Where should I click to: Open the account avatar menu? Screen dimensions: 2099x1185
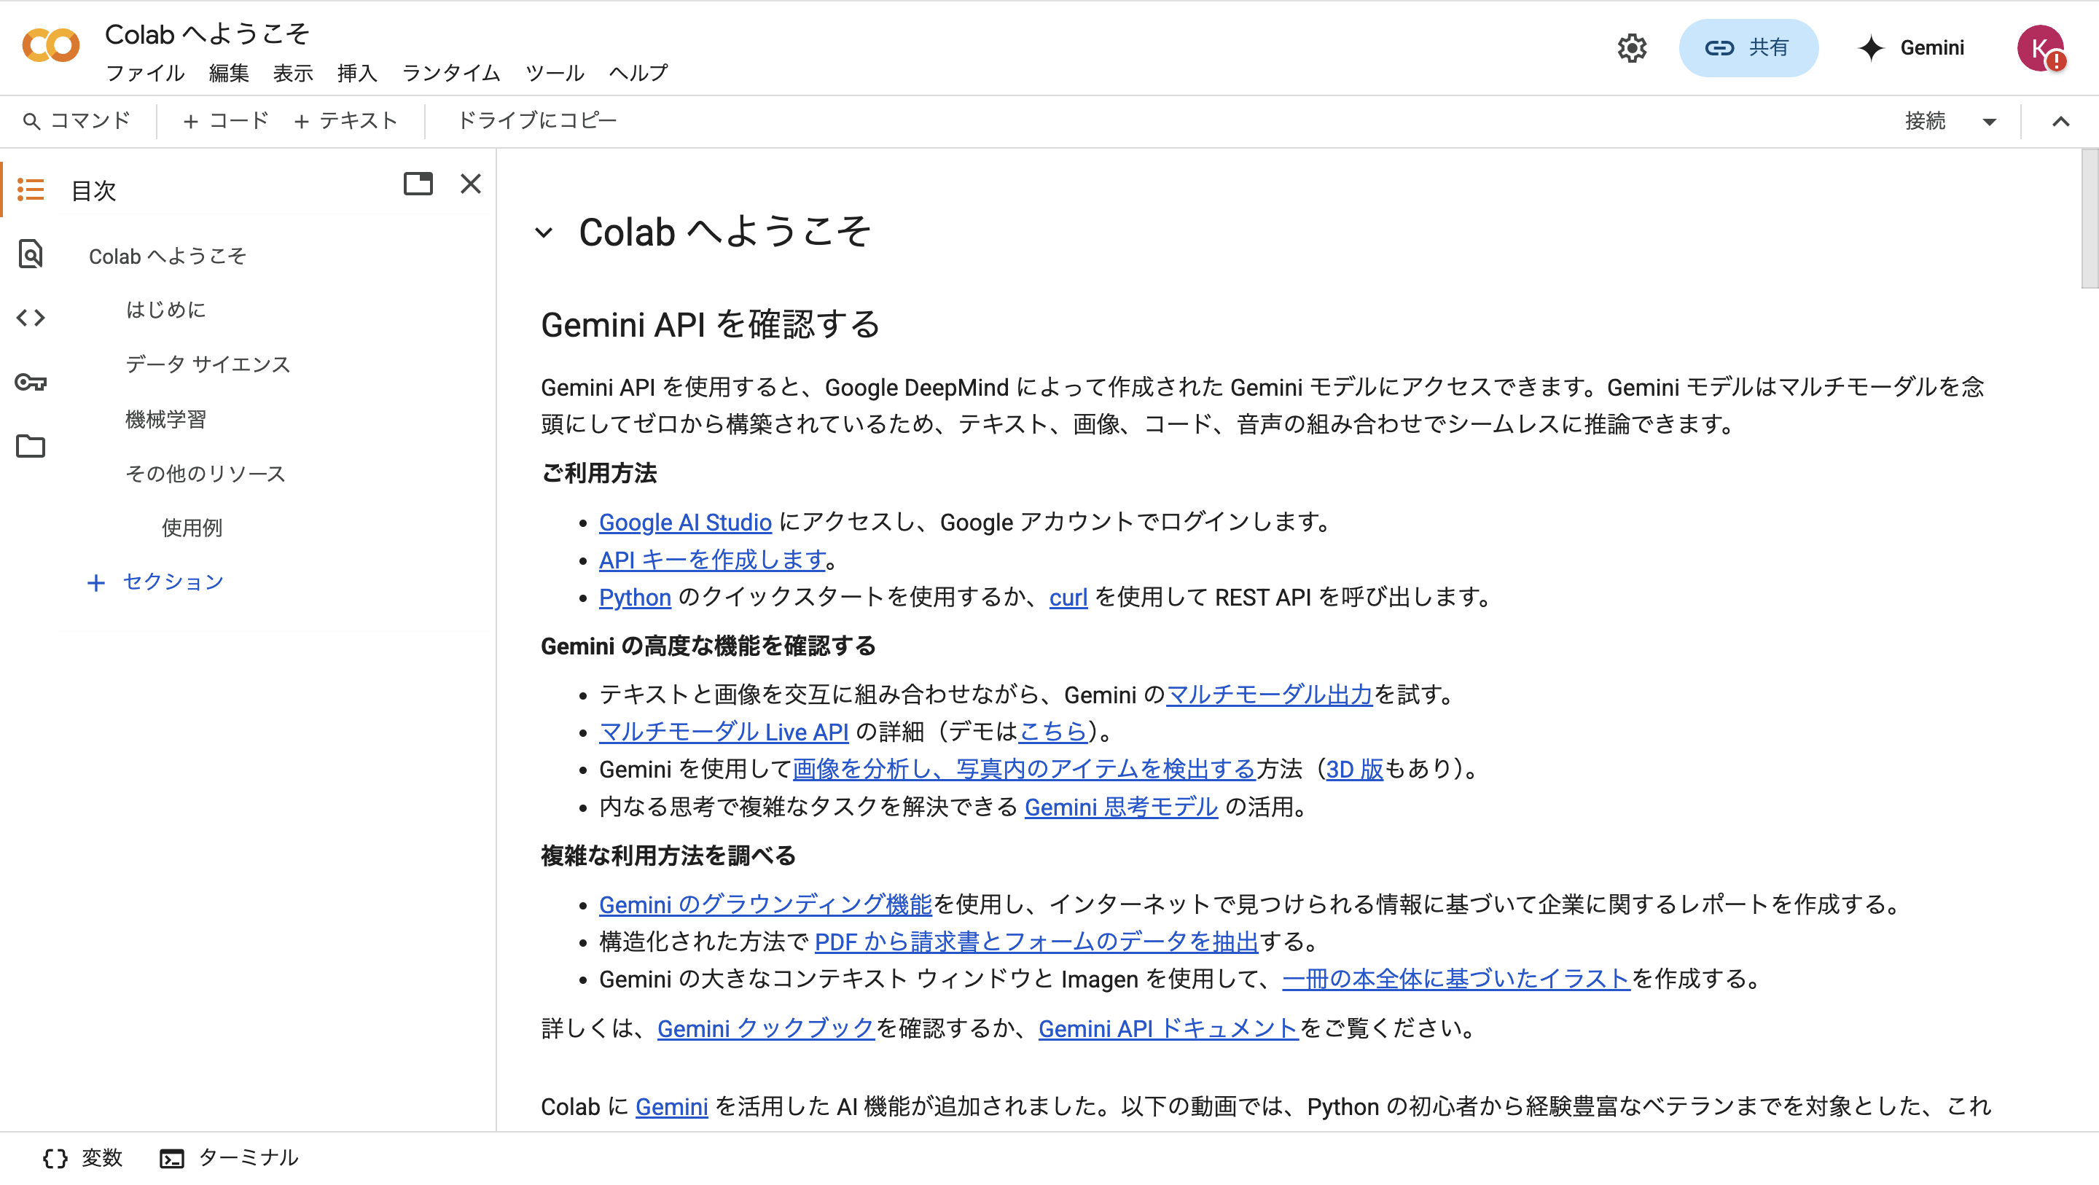(2041, 48)
